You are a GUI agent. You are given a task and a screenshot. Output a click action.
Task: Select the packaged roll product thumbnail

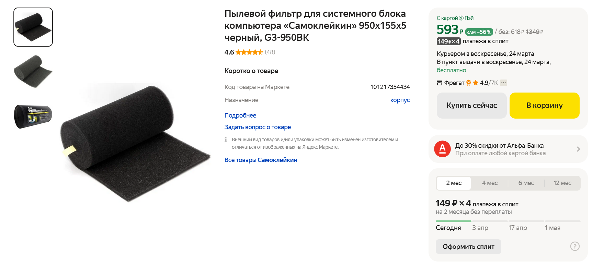click(x=33, y=116)
